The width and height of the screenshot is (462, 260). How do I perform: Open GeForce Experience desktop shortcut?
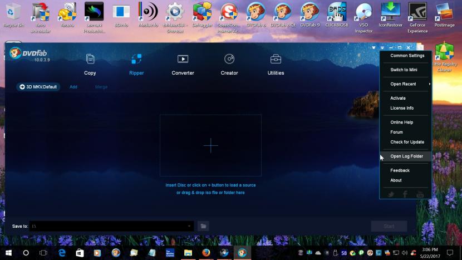pyautogui.click(x=417, y=18)
